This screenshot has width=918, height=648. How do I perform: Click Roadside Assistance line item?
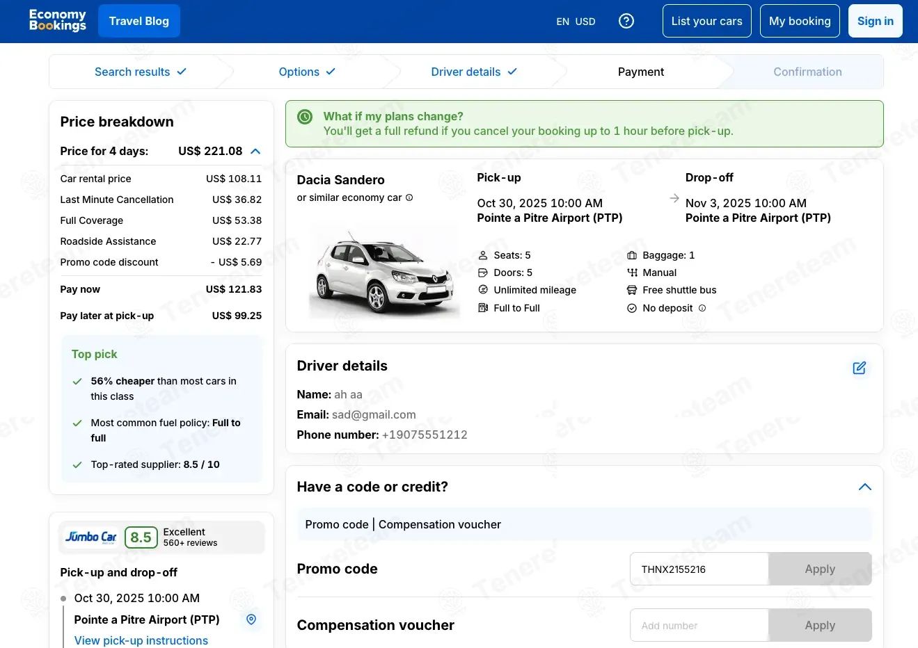tap(161, 241)
